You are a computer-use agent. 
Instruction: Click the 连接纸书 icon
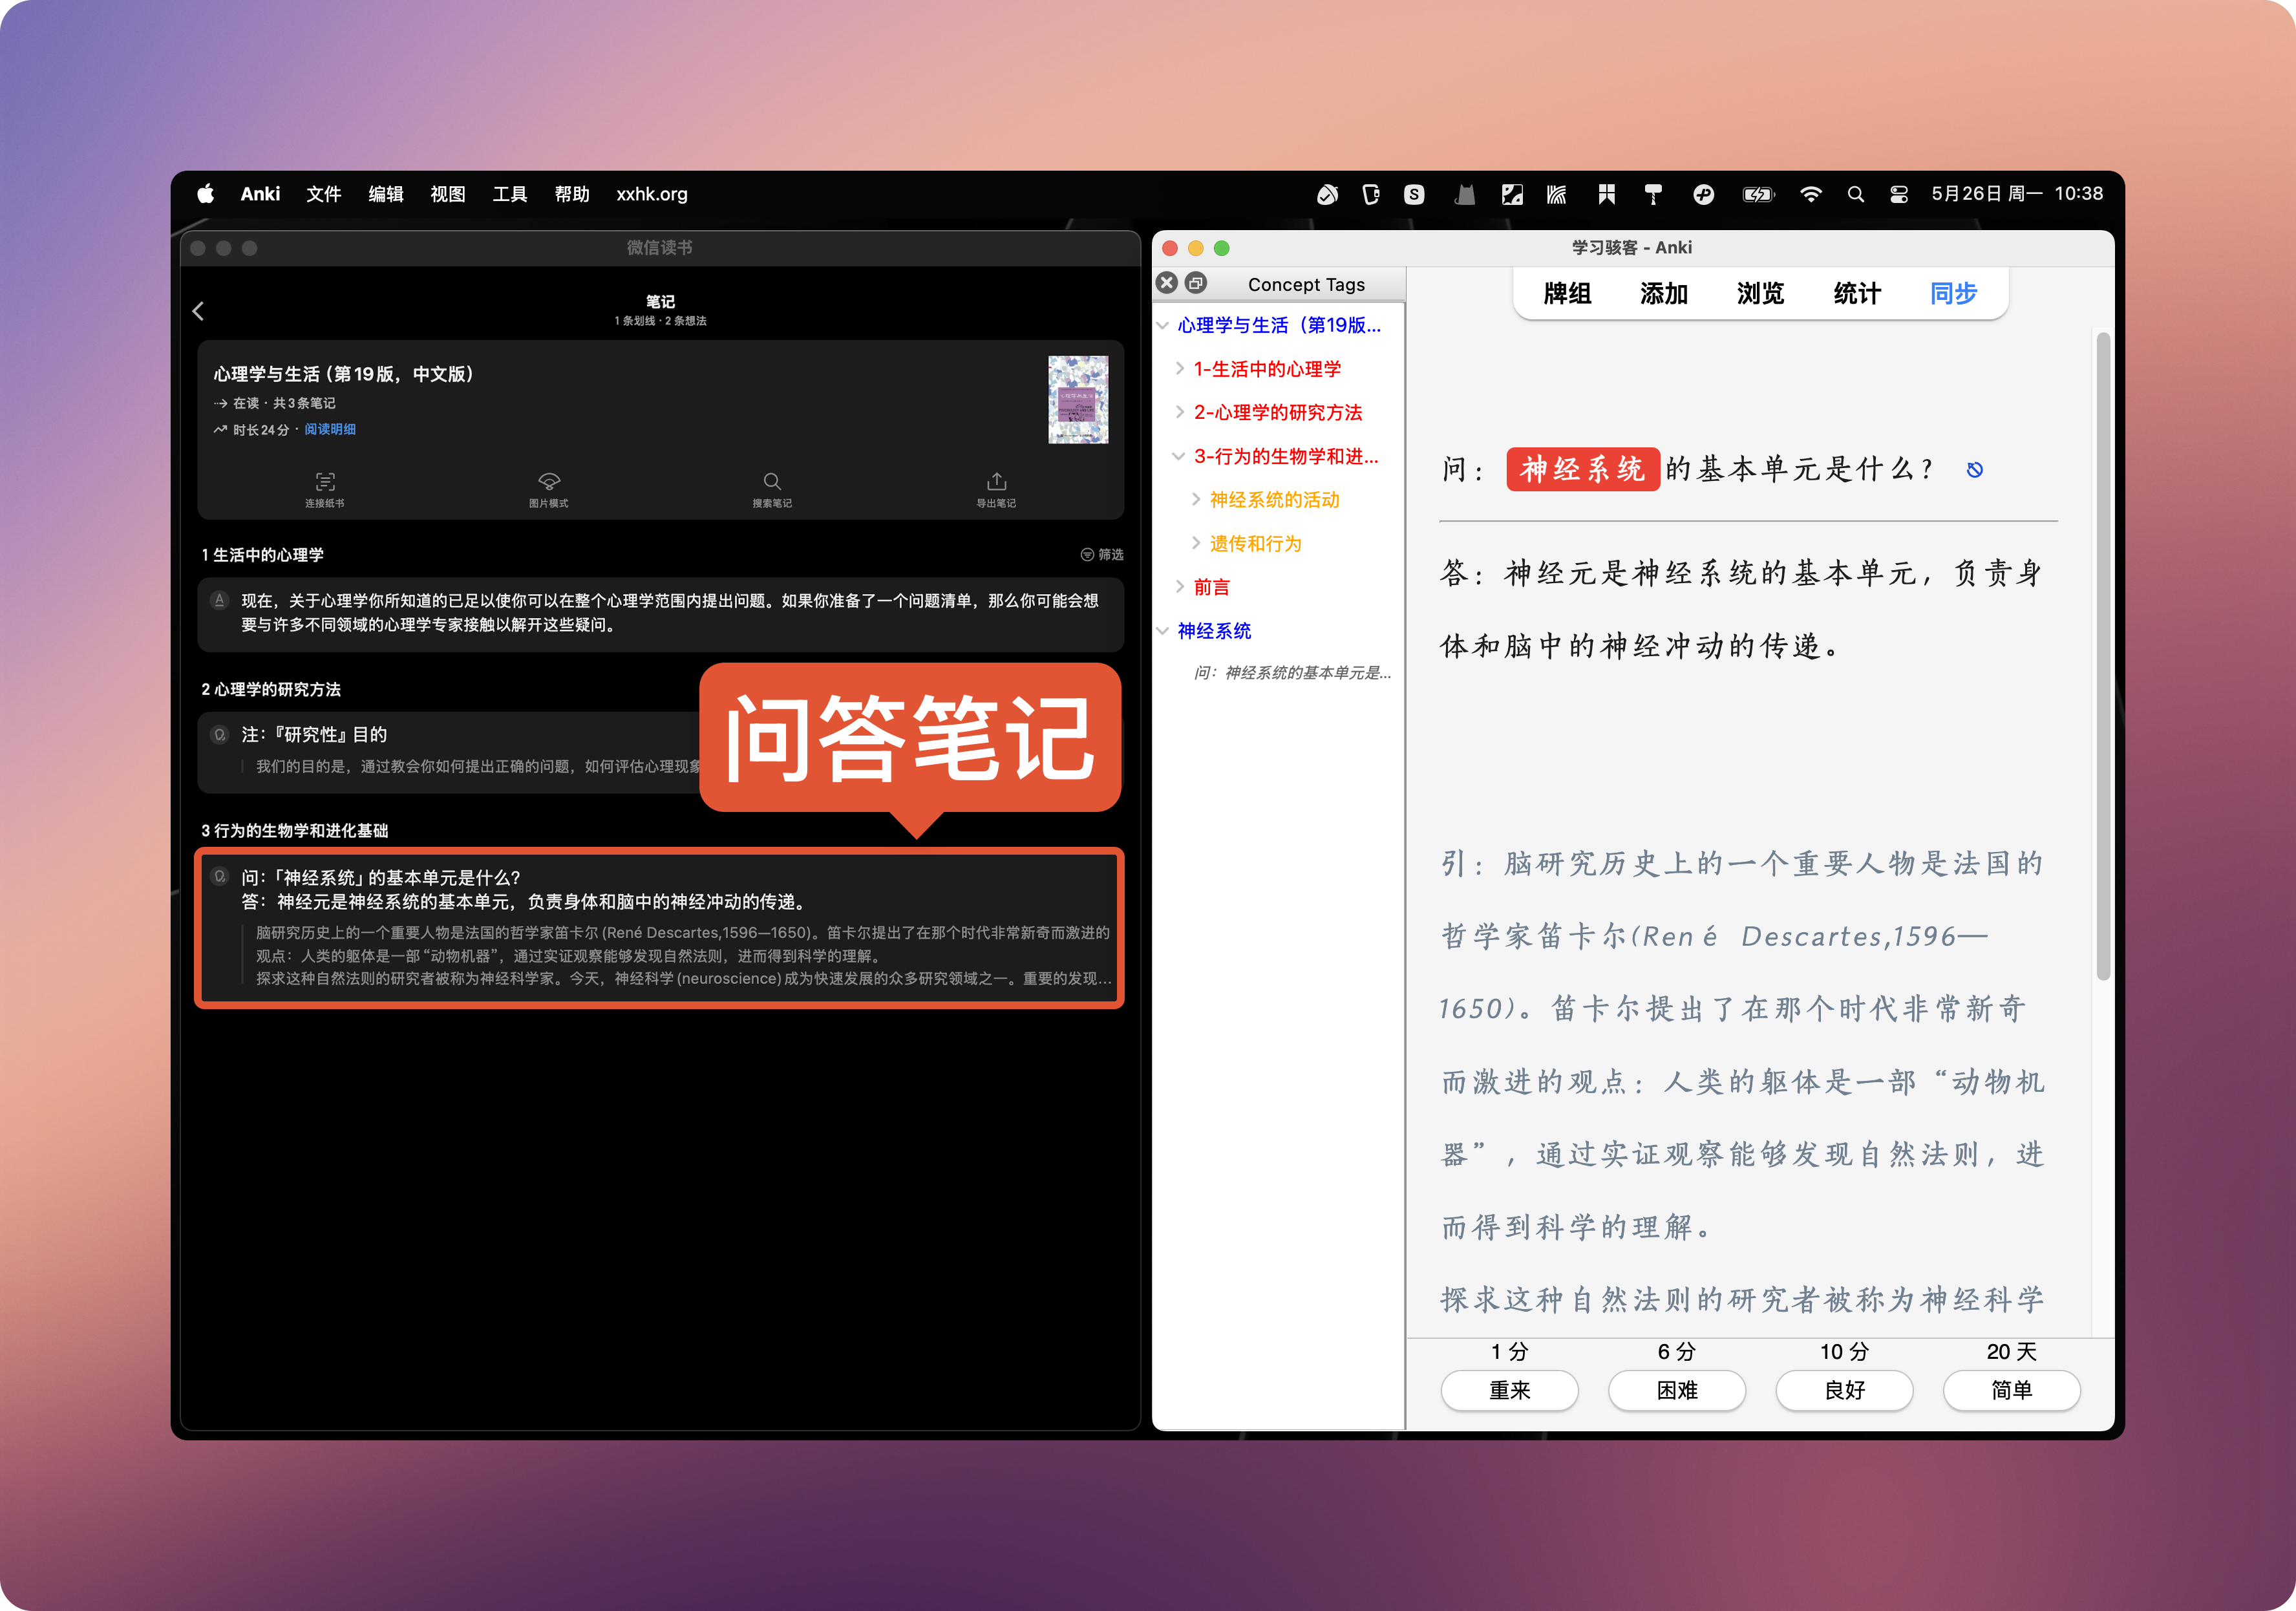pos(325,482)
